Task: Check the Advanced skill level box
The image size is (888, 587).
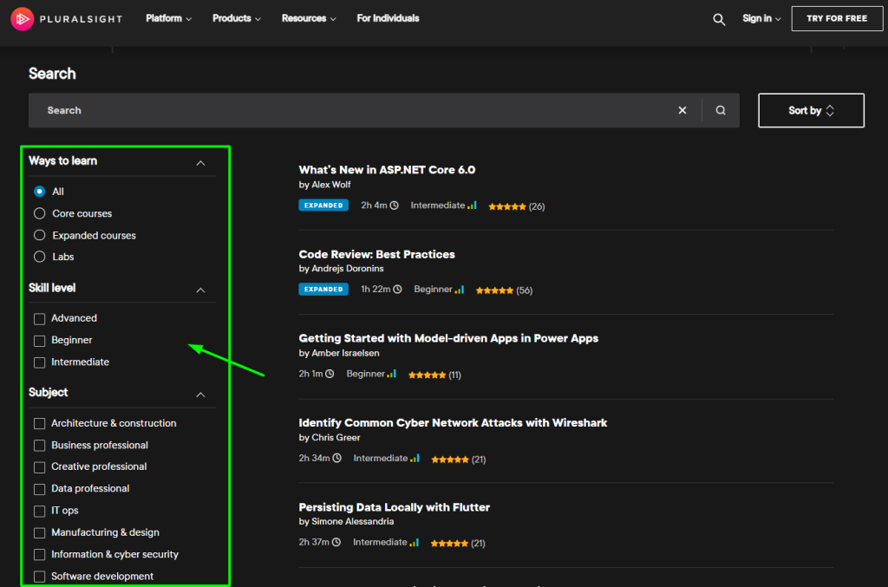Action: pyautogui.click(x=39, y=319)
